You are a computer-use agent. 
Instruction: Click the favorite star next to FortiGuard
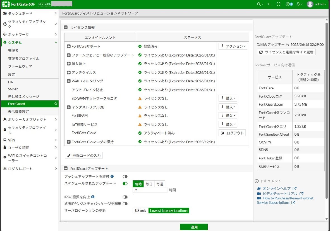pos(56,104)
